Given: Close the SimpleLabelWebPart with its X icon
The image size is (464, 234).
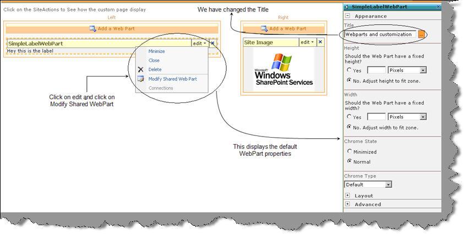Looking at the screenshot, I should [212, 43].
